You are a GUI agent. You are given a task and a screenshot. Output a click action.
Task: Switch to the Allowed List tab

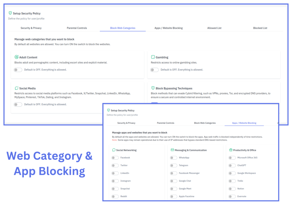click(x=214, y=28)
